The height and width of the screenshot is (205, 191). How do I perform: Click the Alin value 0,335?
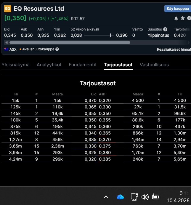(x=43, y=35)
